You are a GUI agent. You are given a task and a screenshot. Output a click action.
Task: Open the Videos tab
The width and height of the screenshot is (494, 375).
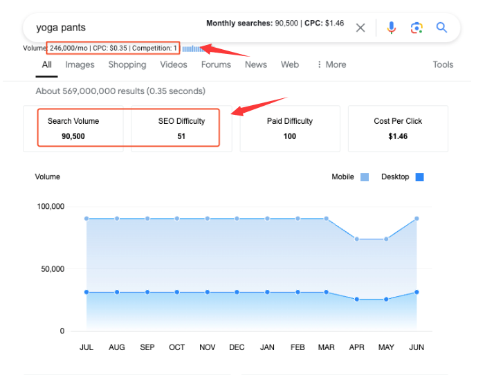(x=174, y=64)
